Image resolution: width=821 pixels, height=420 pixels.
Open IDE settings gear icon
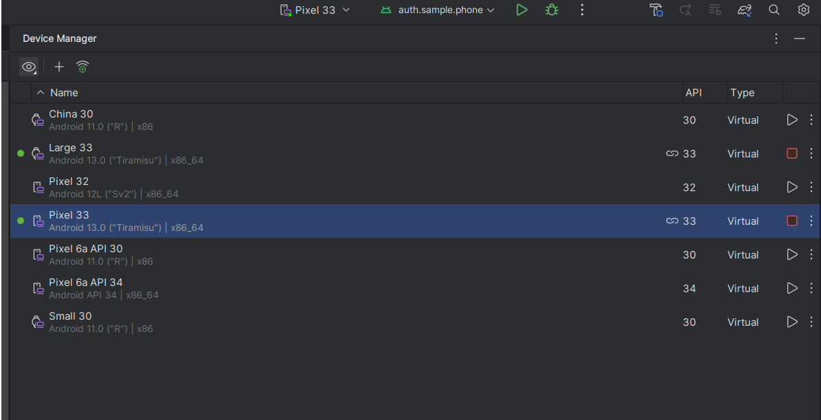pyautogui.click(x=803, y=10)
